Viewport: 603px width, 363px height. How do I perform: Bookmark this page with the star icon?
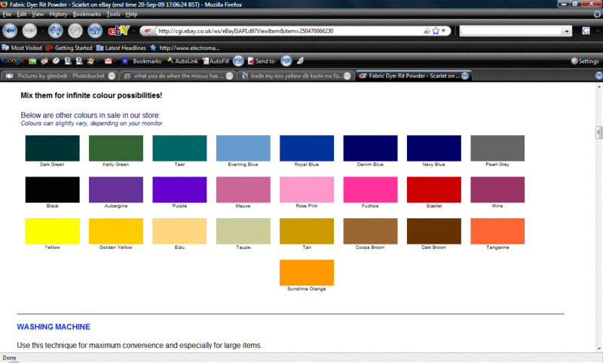click(436, 31)
